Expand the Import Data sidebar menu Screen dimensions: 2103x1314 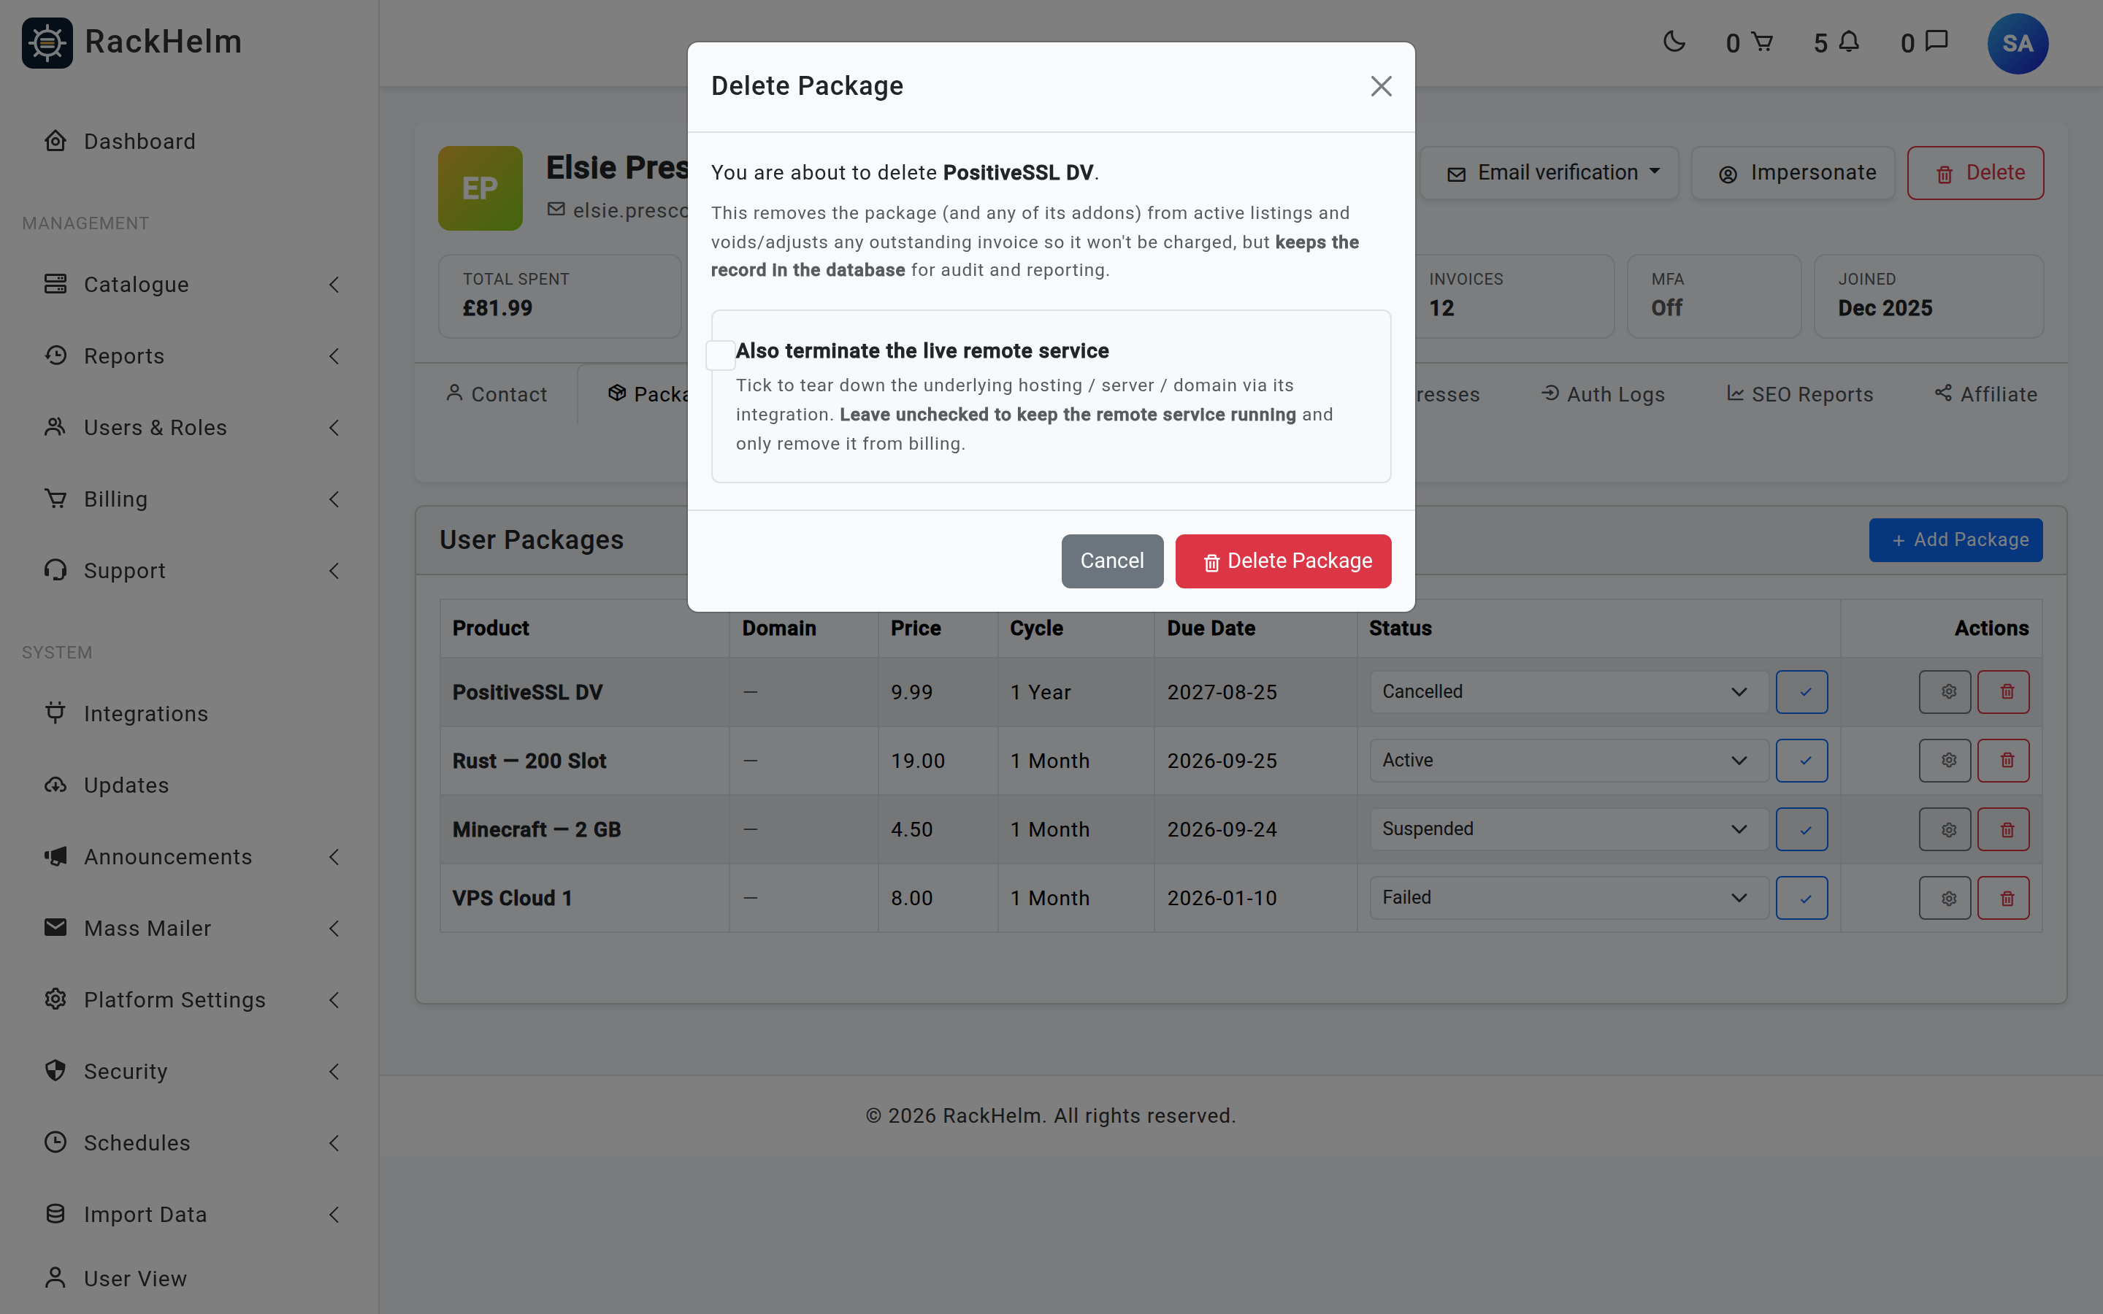pos(189,1214)
